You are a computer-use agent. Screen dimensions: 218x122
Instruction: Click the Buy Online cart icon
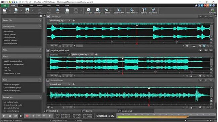click(x=153, y=11)
